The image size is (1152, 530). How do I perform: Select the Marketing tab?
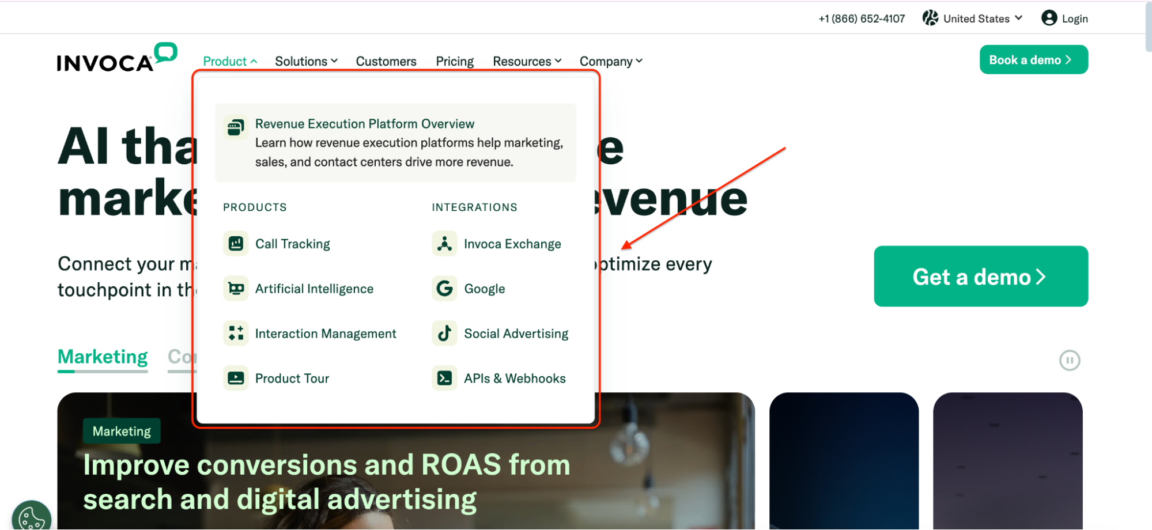[103, 357]
